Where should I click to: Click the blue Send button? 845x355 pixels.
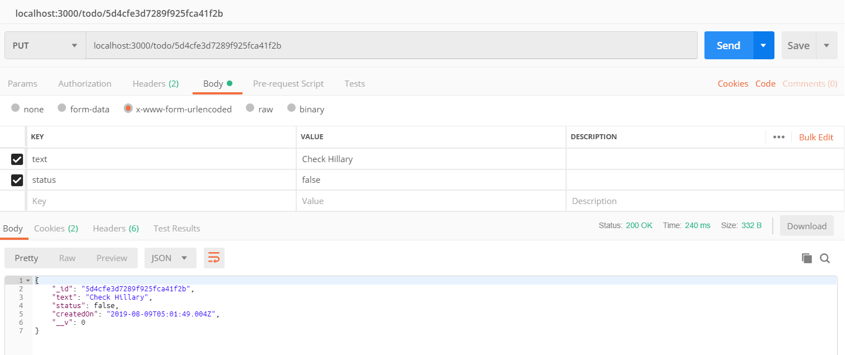pos(728,45)
